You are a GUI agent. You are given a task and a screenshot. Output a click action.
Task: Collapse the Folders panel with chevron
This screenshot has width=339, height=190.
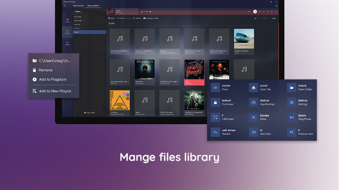[104, 10]
